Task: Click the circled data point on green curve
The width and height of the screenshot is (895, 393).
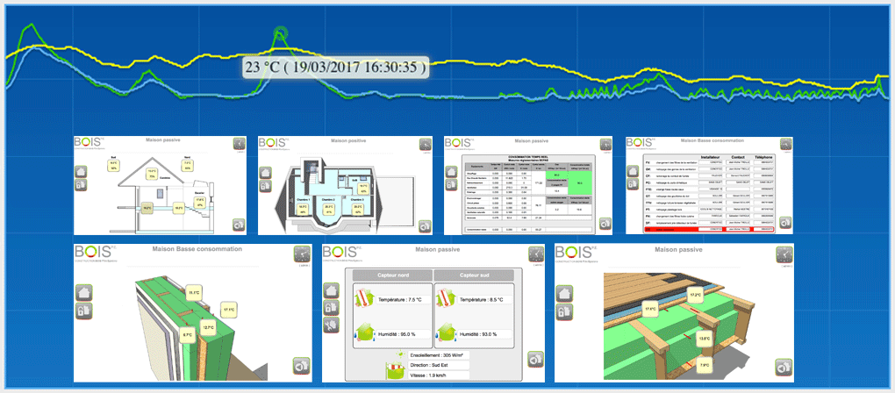Action: 281,36
